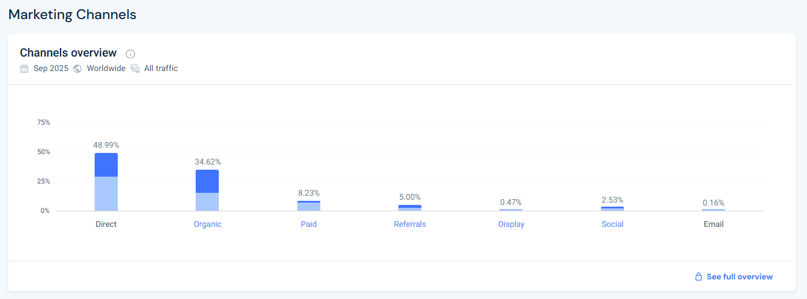
Task: Click the devices icon beside All traffic
Action: (135, 69)
